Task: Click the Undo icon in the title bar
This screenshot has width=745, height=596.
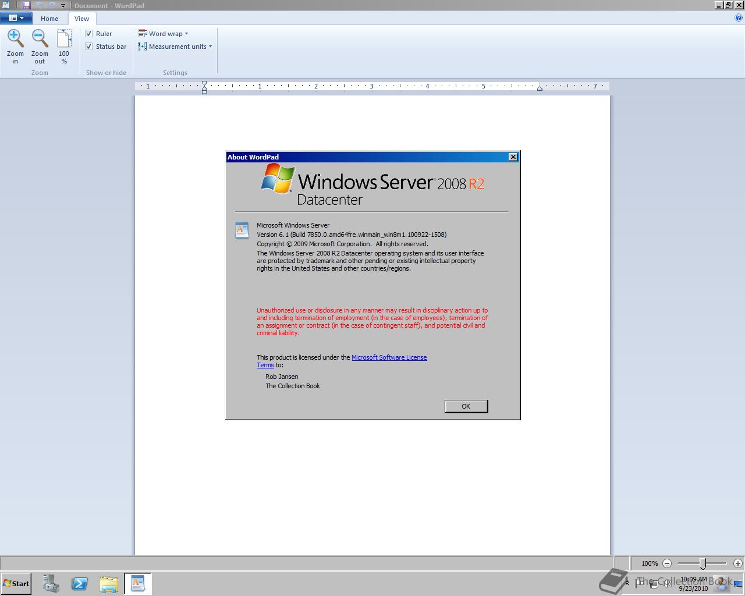Action: pyautogui.click(x=40, y=5)
